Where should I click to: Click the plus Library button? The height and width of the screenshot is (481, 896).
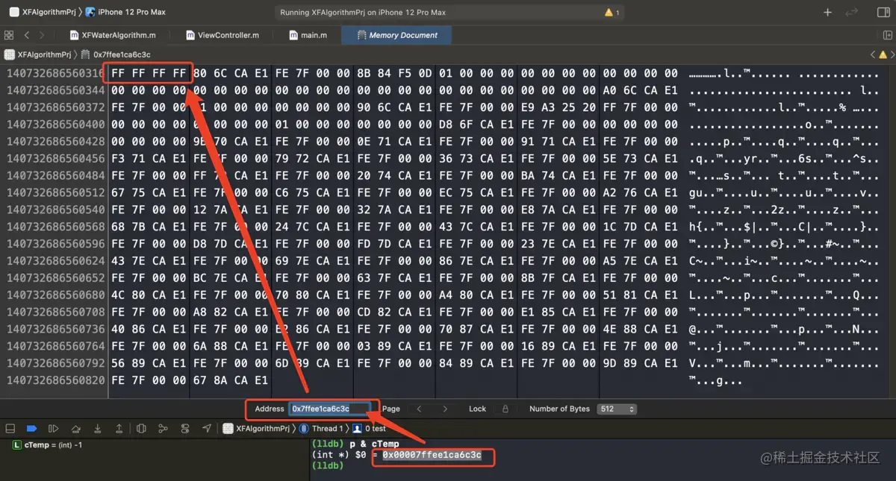pyautogui.click(x=827, y=13)
